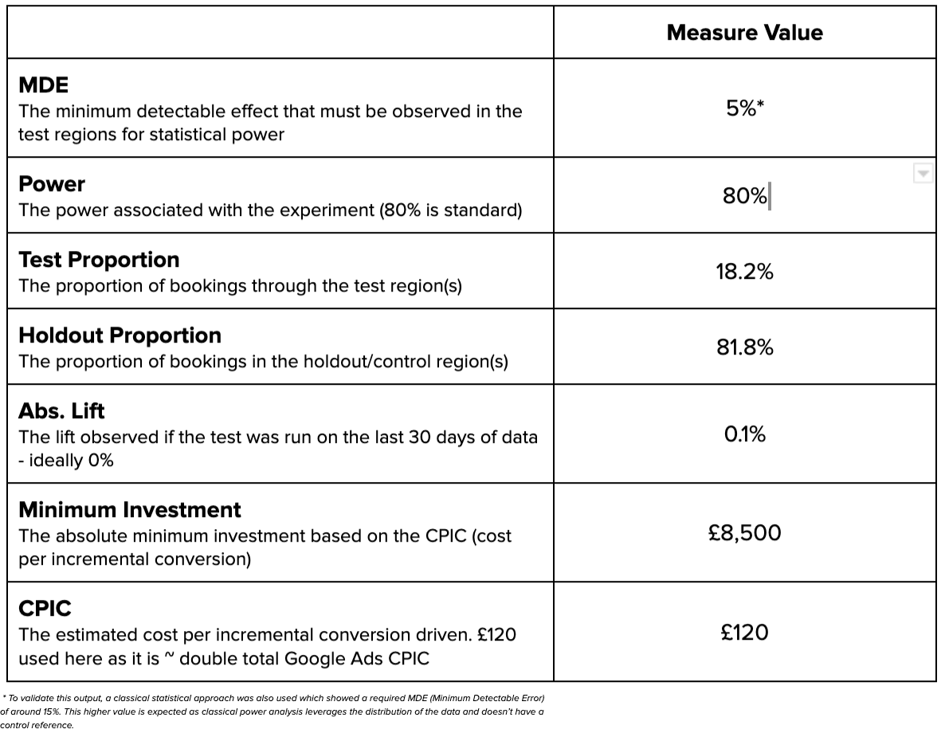The height and width of the screenshot is (733, 945).
Task: Select the Test Proportion heading
Action: (99, 260)
